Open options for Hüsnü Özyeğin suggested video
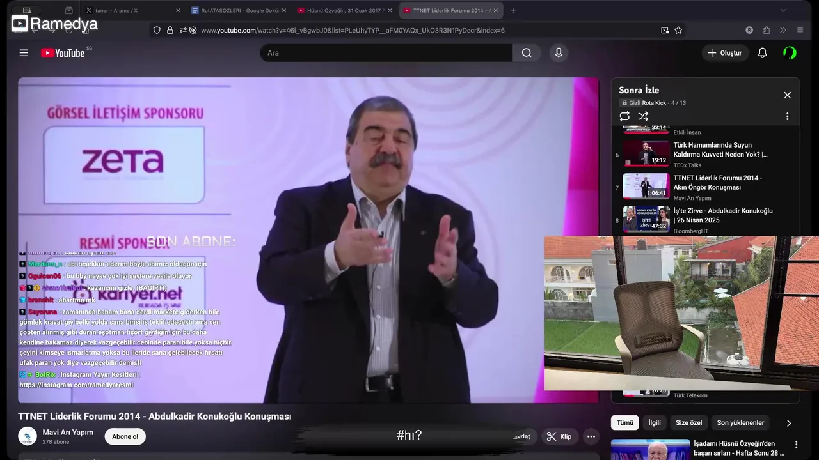The image size is (819, 460). 797,445
